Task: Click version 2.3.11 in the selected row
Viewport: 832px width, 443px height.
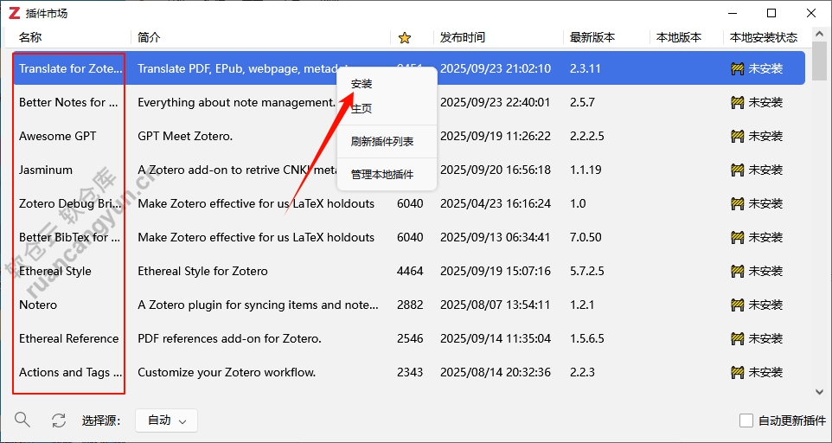Action: (x=586, y=68)
